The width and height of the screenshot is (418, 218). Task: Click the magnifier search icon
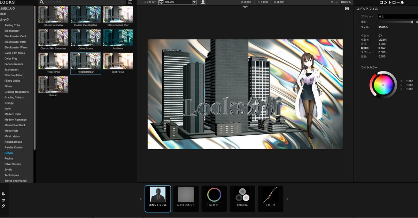(42, 2)
